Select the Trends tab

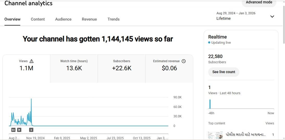pos(114,19)
